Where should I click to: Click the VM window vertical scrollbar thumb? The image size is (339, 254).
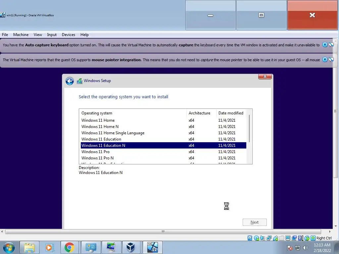coord(335,111)
